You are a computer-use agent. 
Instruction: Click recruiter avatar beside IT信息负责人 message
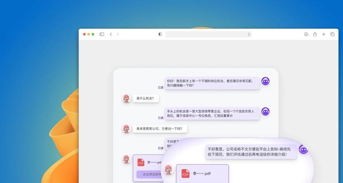[x=265, y=112]
